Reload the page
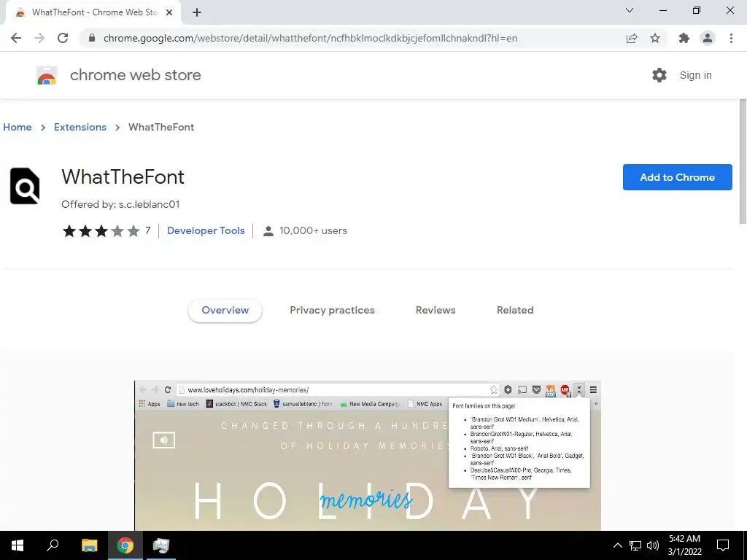The image size is (747, 560). point(63,38)
